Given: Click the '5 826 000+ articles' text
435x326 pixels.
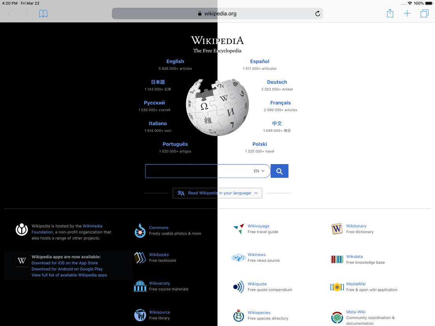Looking at the screenshot, I should 175,69.
